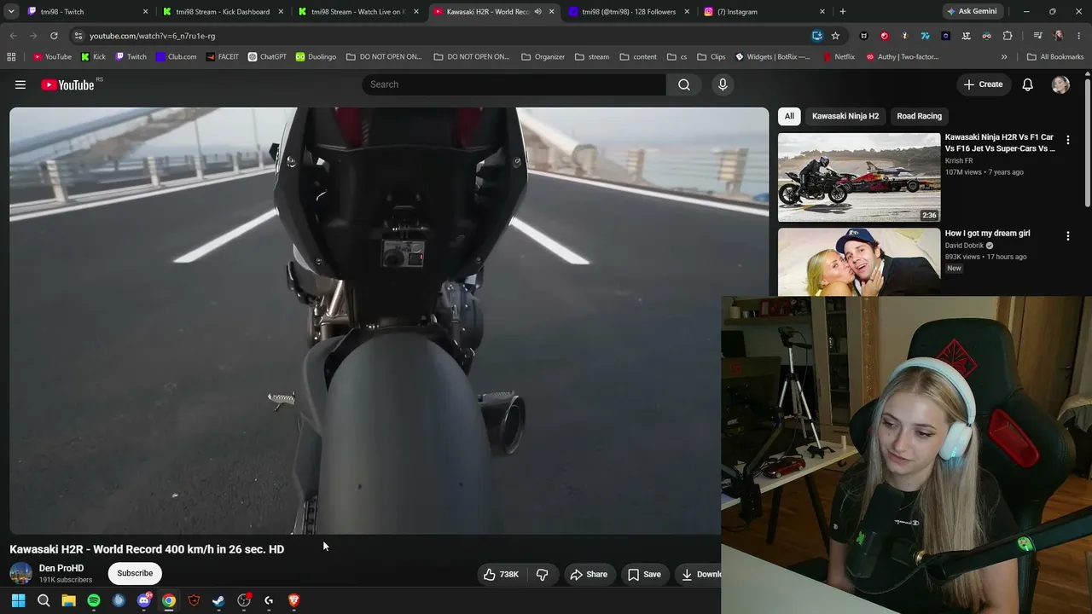Image resolution: width=1092 pixels, height=614 pixels.
Task: Open File Explorer from the taskbar
Action: click(x=68, y=600)
